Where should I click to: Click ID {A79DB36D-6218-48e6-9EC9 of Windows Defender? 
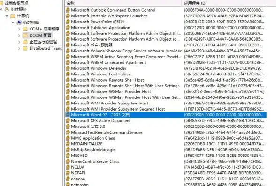223,68
